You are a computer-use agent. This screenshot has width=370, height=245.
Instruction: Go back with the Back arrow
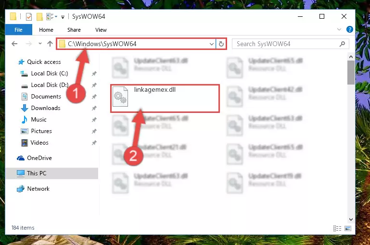tap(14, 44)
